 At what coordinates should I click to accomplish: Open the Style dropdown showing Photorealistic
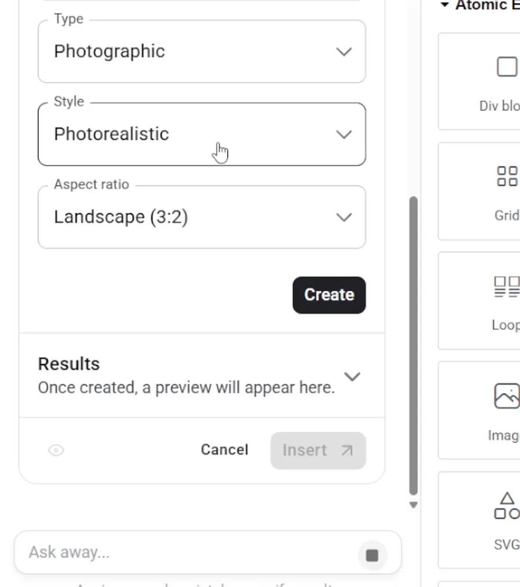click(202, 134)
